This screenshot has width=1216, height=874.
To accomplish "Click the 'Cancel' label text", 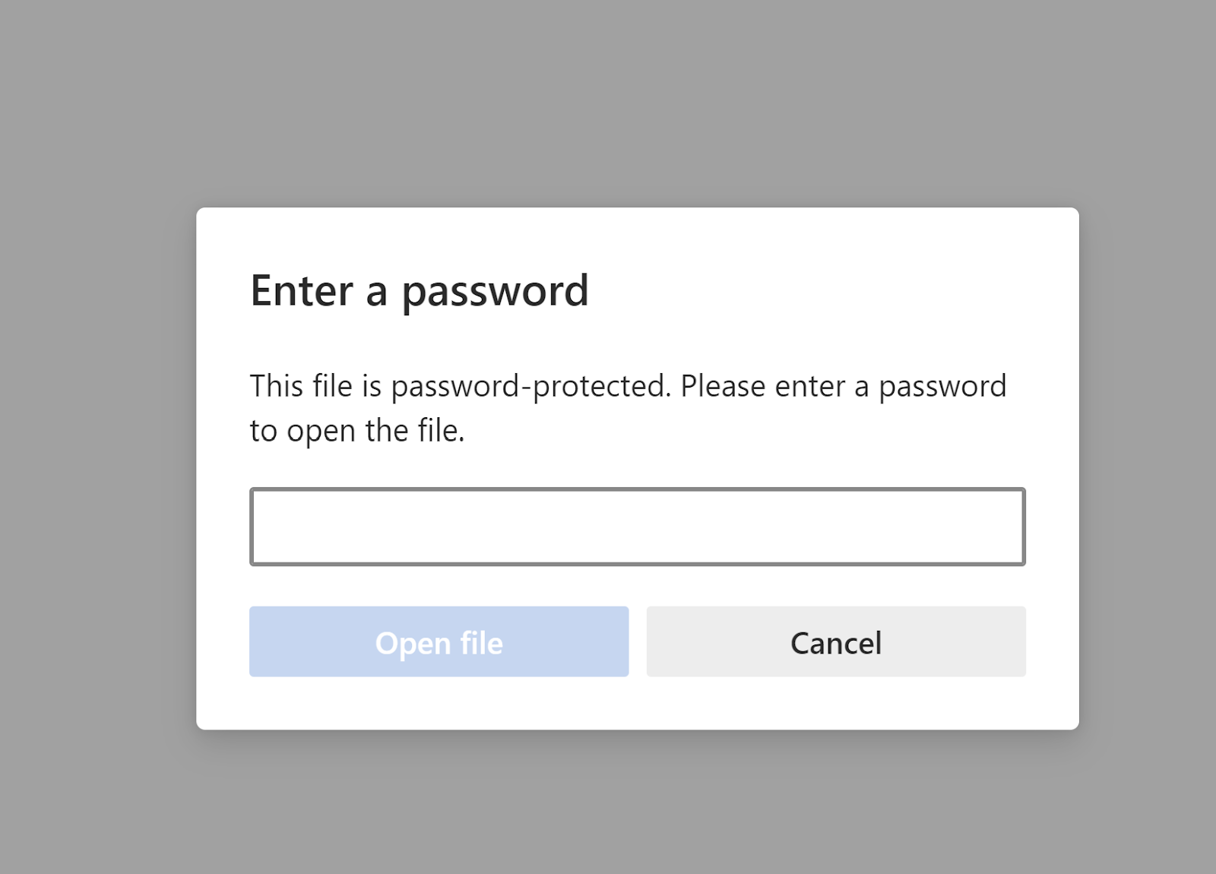I will pos(835,643).
